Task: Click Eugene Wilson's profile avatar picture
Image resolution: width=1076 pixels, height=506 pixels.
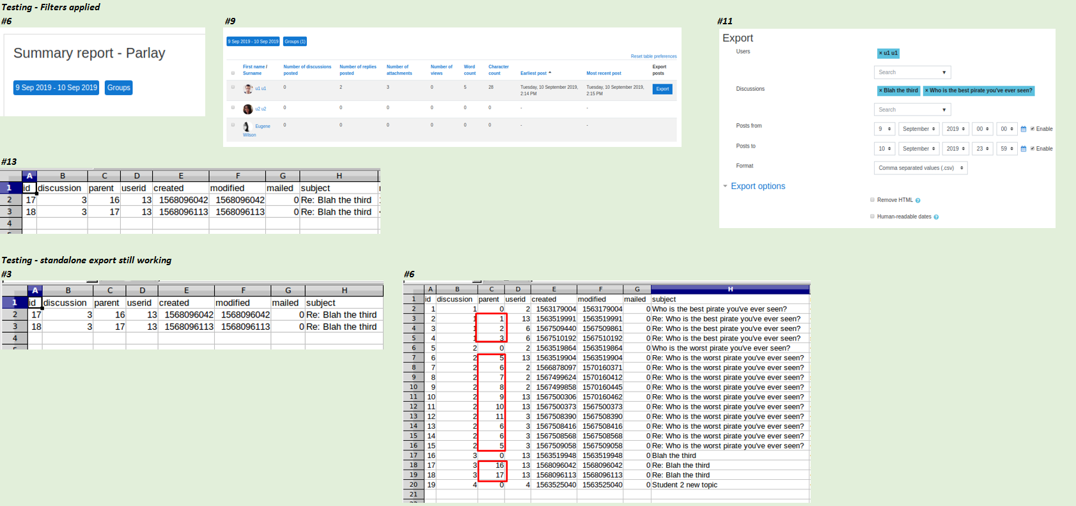Action: click(x=247, y=126)
